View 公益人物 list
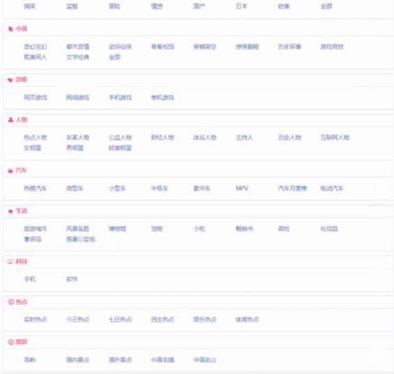Viewport: 394px width, 374px height. pyautogui.click(x=120, y=138)
